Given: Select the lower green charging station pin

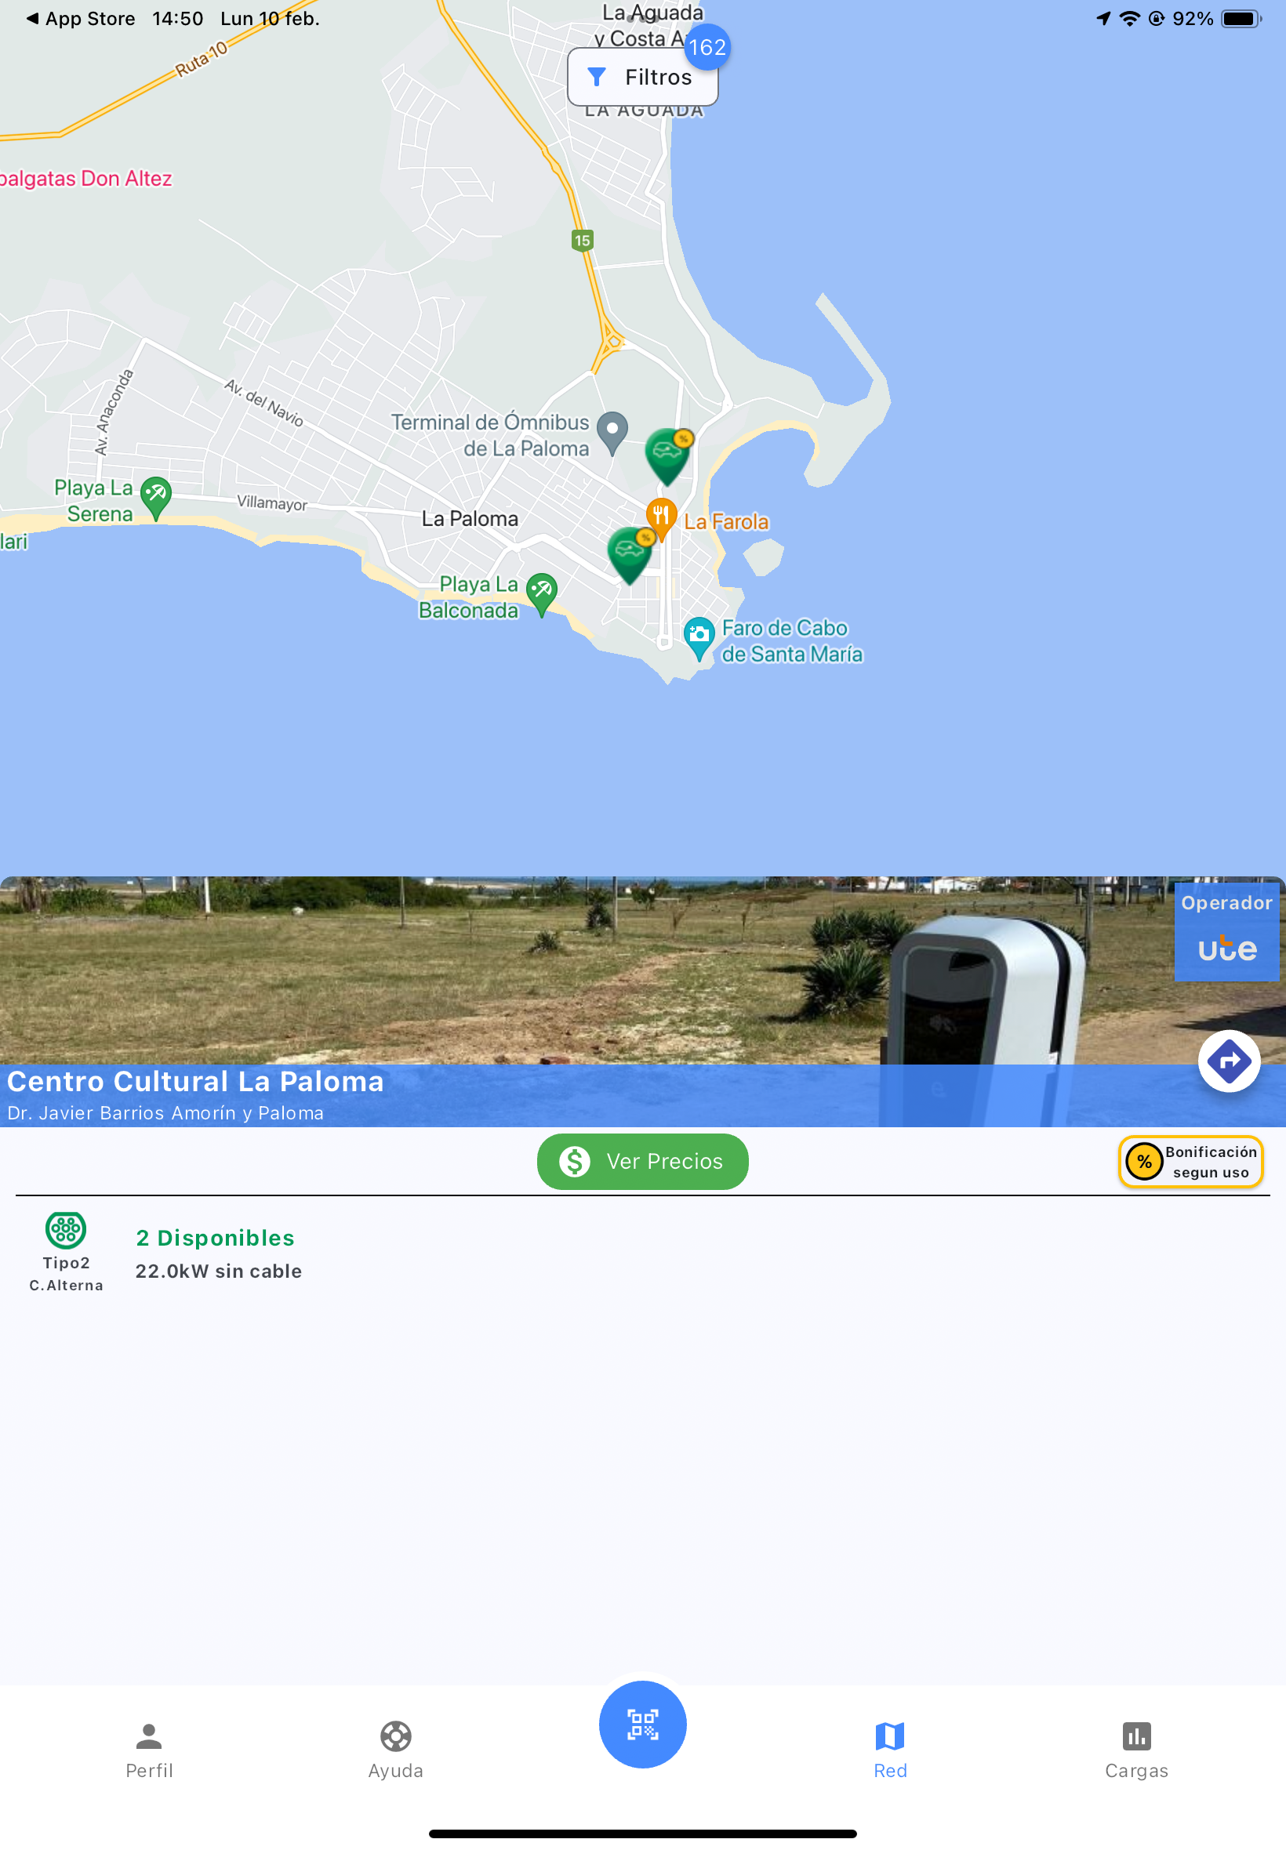Looking at the screenshot, I should tap(630, 555).
